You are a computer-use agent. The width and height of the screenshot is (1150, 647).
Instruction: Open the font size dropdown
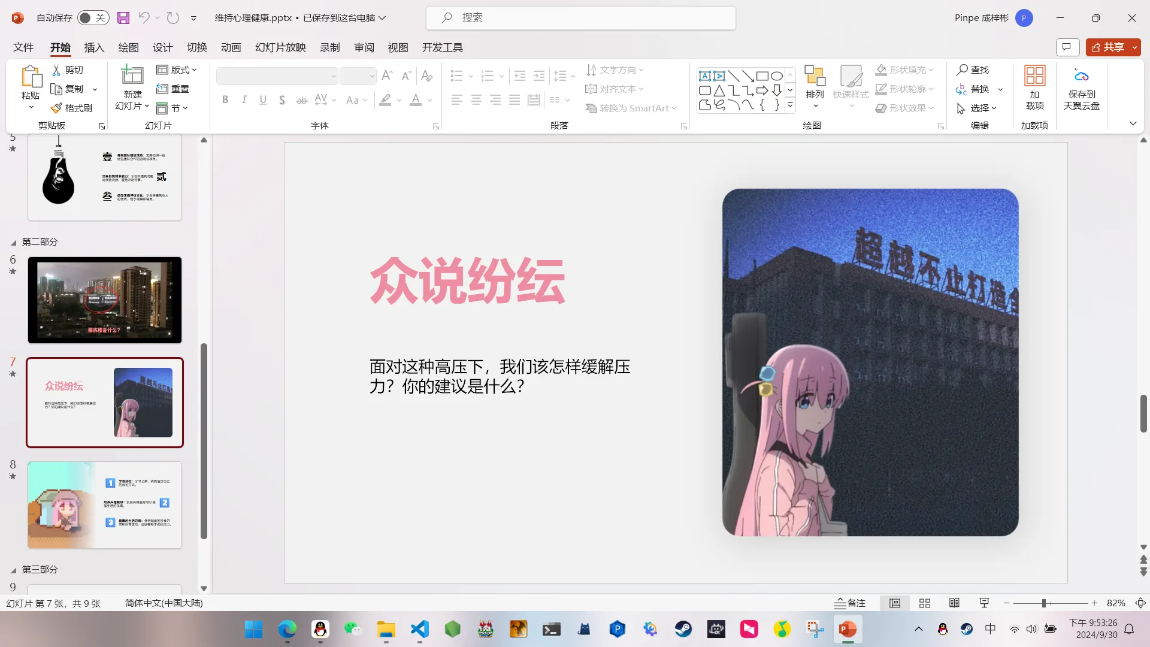pyautogui.click(x=371, y=76)
